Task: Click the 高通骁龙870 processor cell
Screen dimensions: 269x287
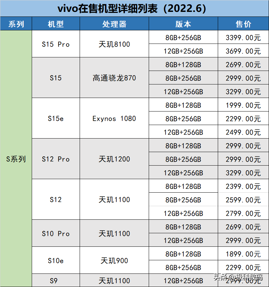Action: tap(114, 78)
